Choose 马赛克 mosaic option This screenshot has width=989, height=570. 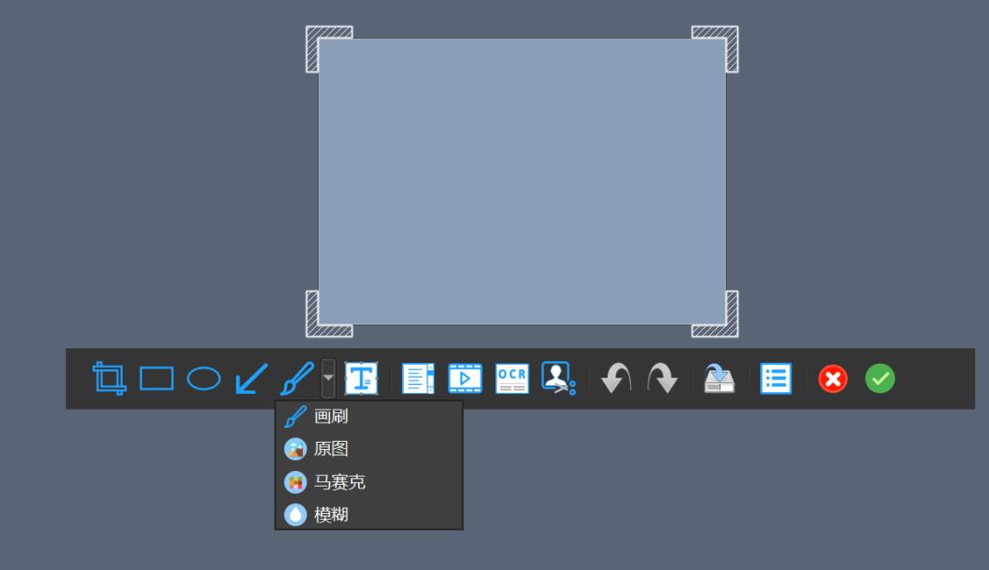pyautogui.click(x=369, y=482)
